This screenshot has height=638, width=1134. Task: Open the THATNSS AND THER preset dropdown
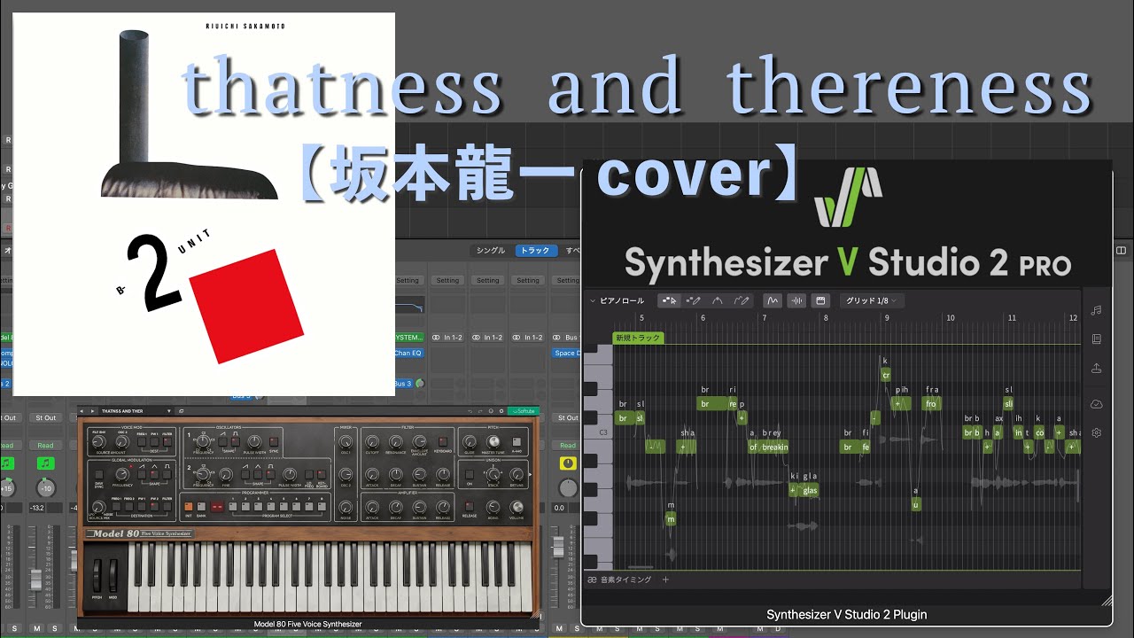(136, 410)
